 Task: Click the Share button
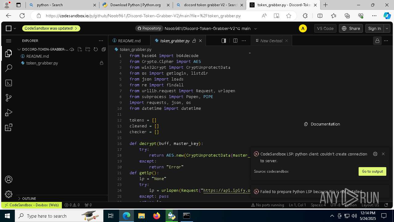click(351, 28)
